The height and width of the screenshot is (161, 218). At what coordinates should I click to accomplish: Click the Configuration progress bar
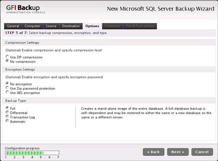(32, 153)
